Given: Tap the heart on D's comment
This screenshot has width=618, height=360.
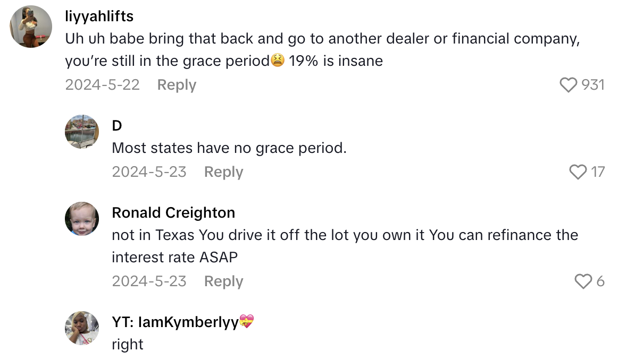Looking at the screenshot, I should [x=578, y=172].
